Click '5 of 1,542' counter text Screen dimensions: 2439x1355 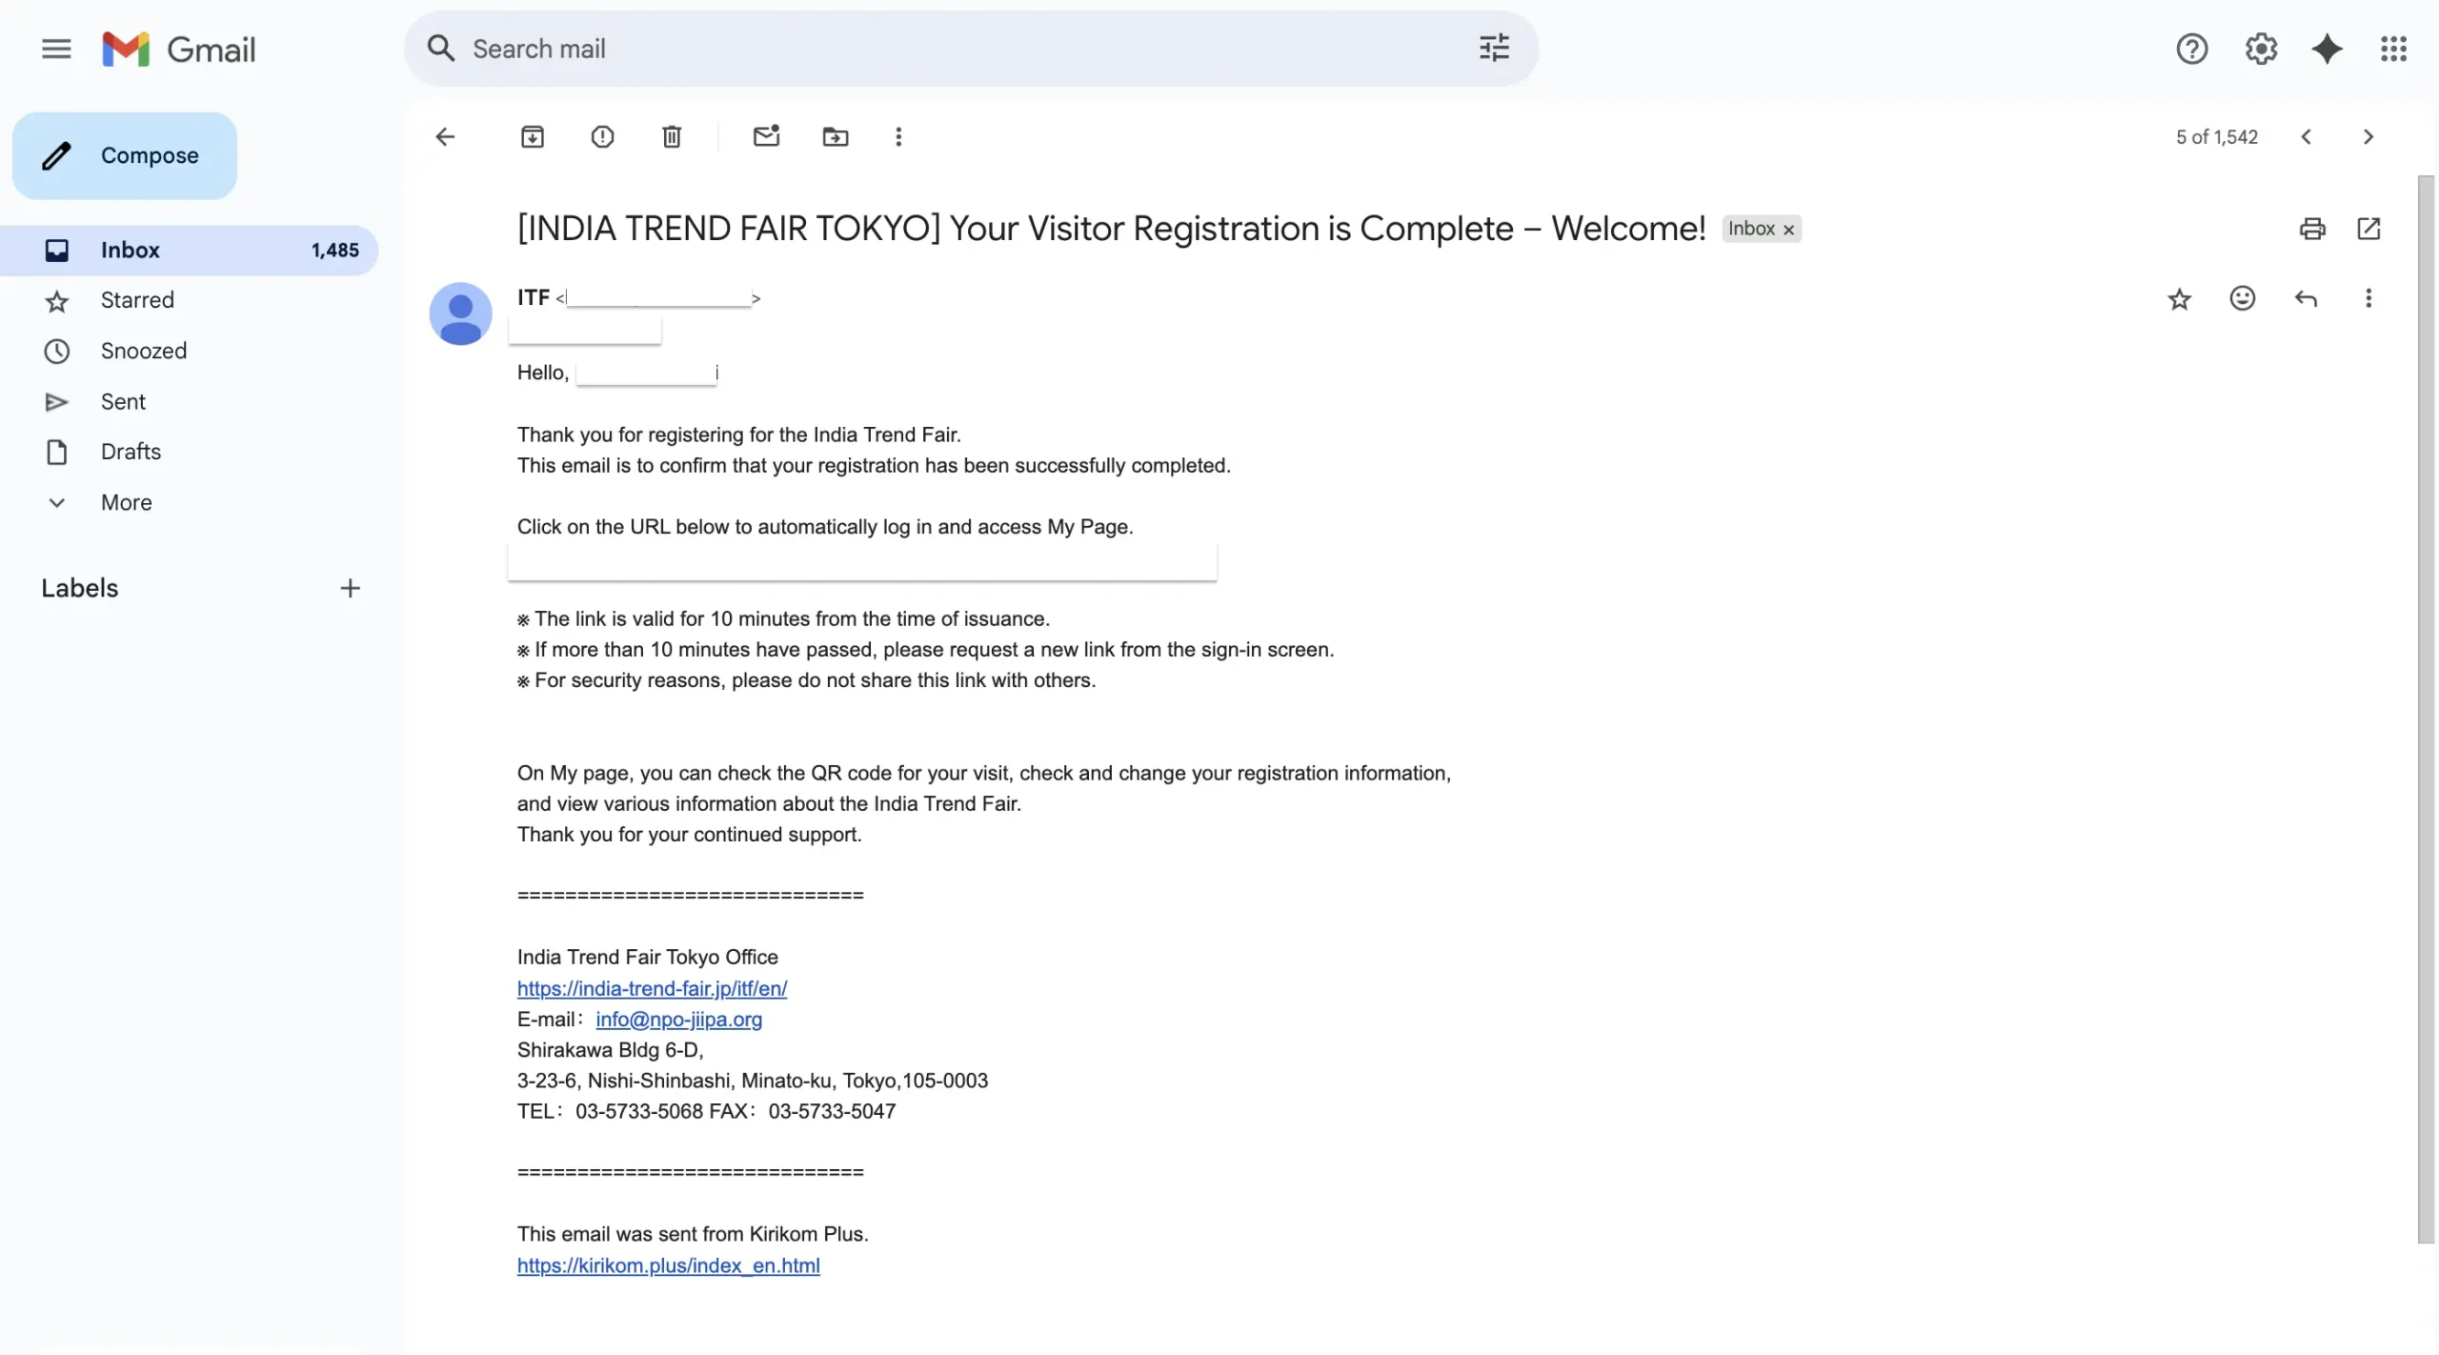(x=2216, y=137)
